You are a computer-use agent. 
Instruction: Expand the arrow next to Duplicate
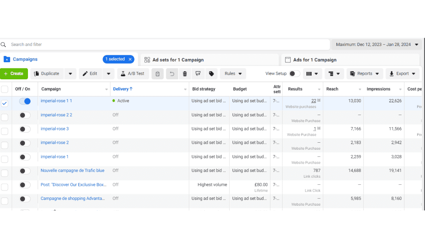coord(70,74)
